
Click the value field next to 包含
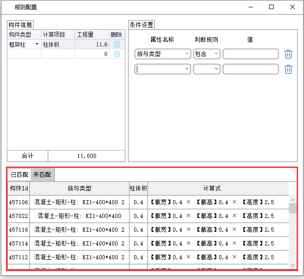point(250,54)
